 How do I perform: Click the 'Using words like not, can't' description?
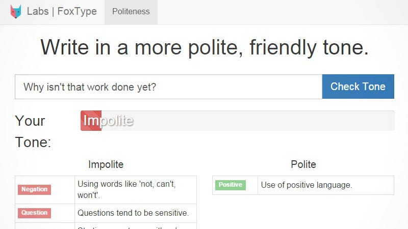coord(126,189)
